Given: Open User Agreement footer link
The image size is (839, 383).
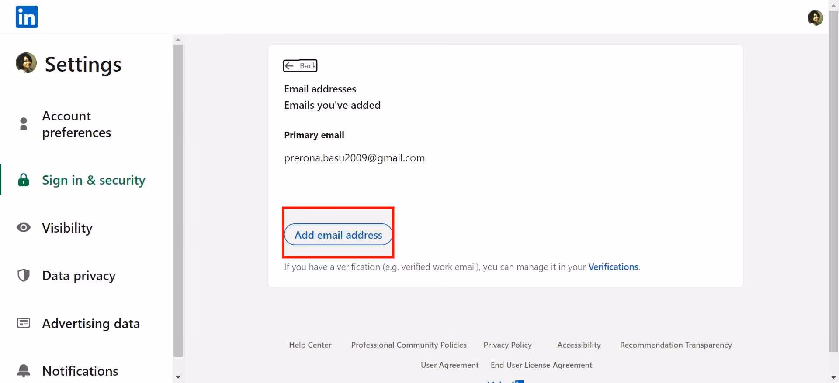Looking at the screenshot, I should 450,365.
